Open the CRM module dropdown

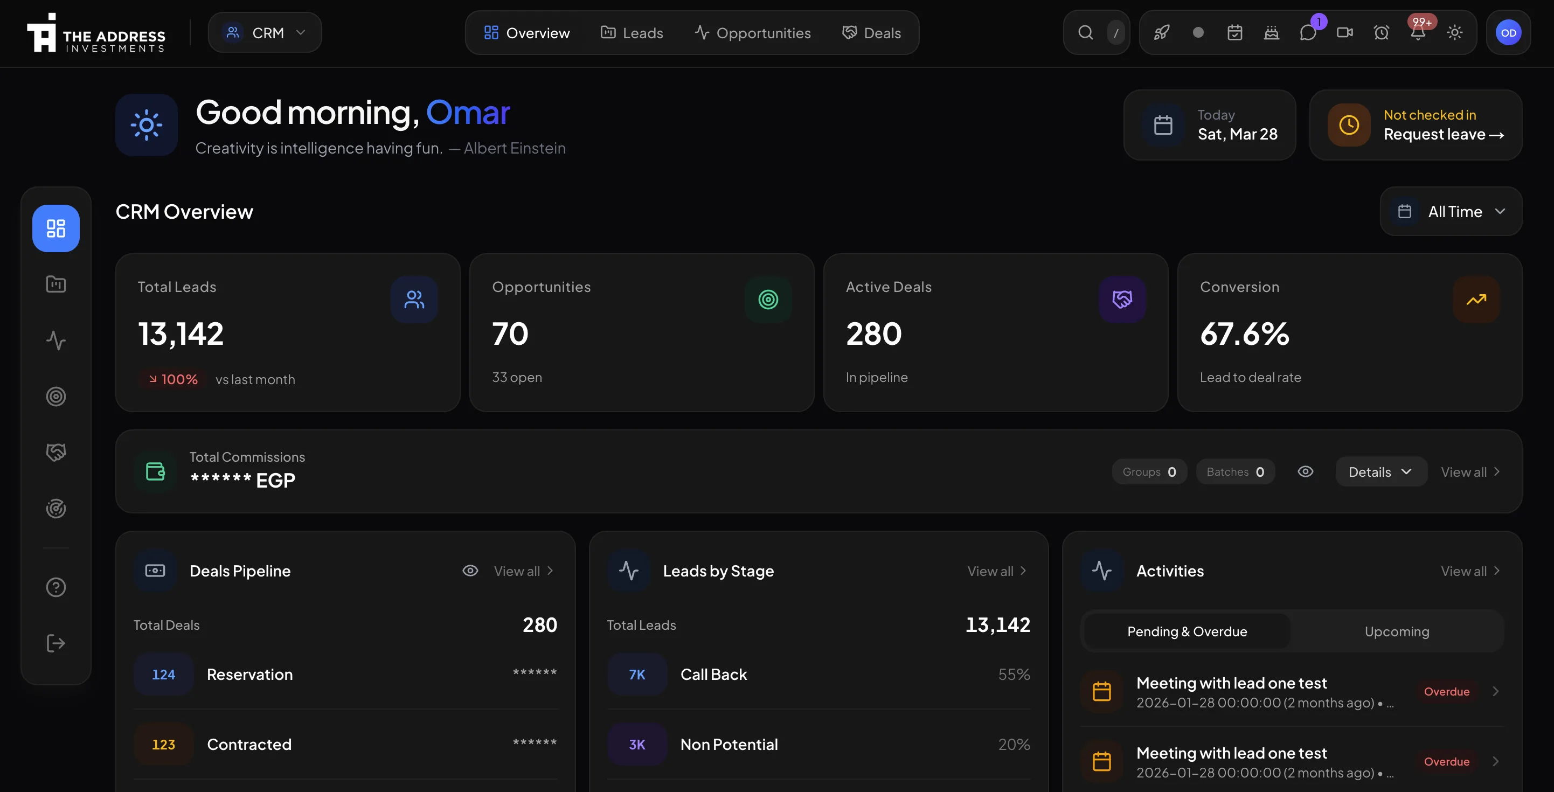pos(265,32)
